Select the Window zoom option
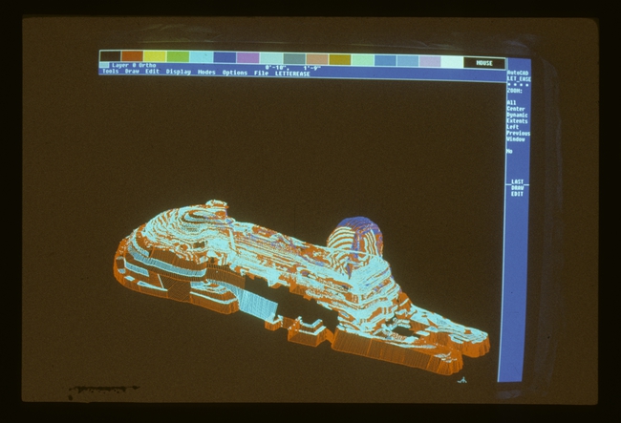The height and width of the screenshot is (423, 621). point(516,139)
